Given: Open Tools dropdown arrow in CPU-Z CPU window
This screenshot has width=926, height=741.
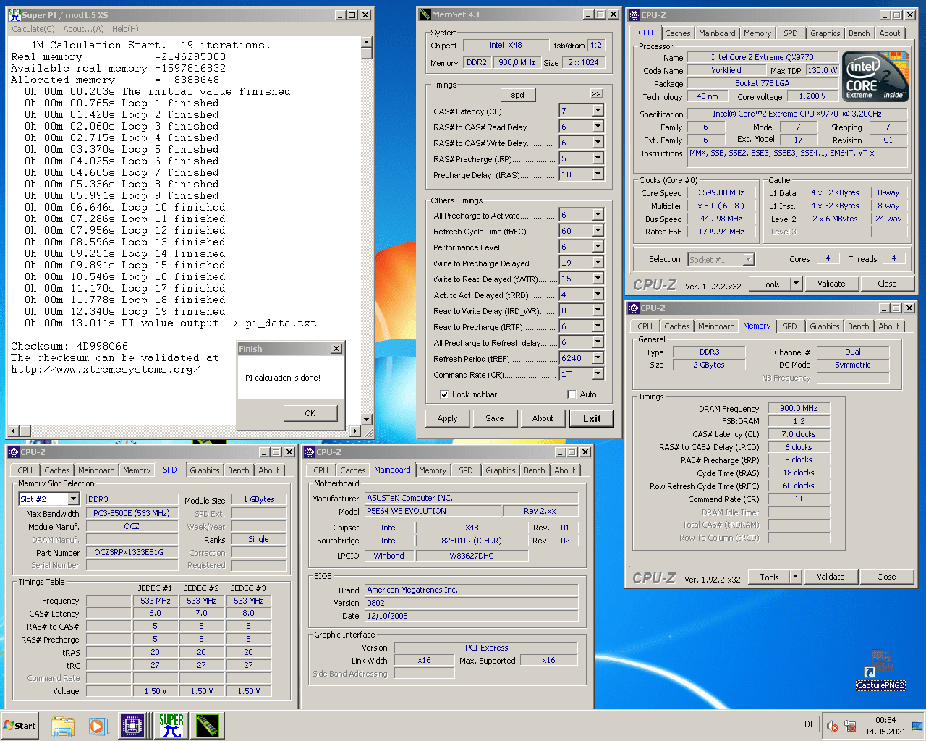Looking at the screenshot, I should [x=796, y=284].
